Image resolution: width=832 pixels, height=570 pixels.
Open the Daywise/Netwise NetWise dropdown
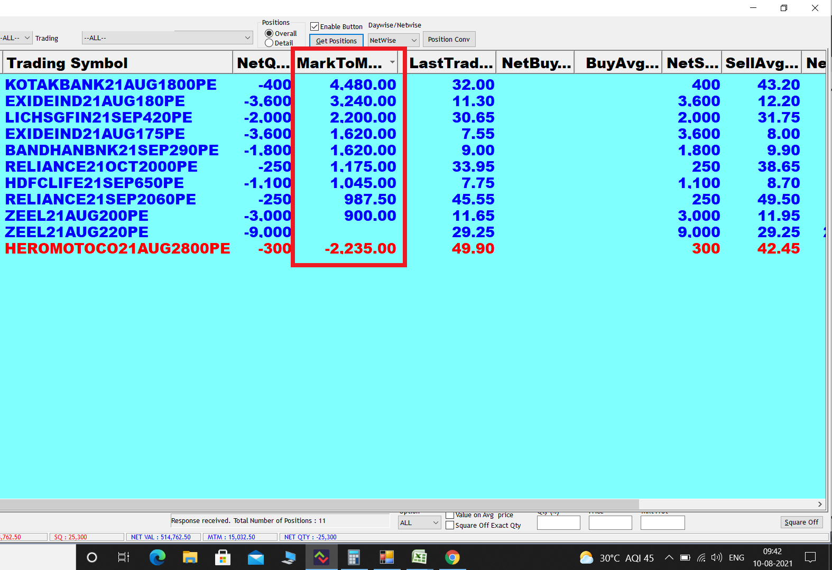394,40
